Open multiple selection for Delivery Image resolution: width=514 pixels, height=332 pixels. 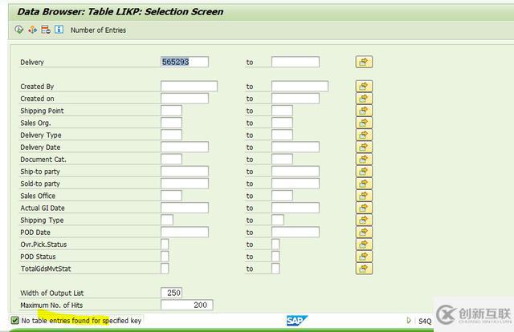click(364, 62)
